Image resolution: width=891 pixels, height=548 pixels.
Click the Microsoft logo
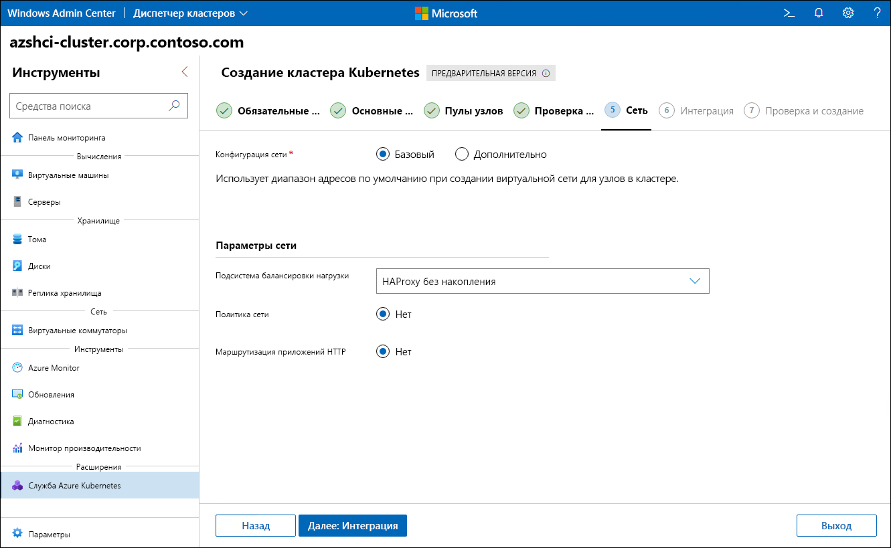(446, 13)
